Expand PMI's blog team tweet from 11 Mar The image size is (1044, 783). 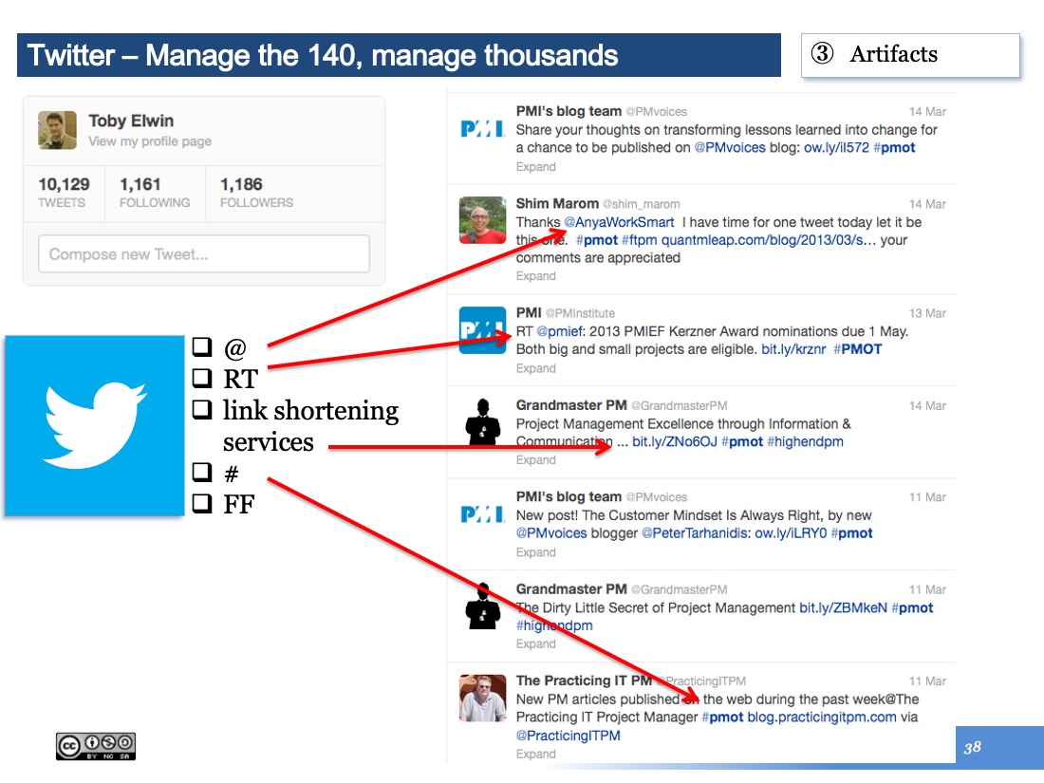(x=535, y=552)
